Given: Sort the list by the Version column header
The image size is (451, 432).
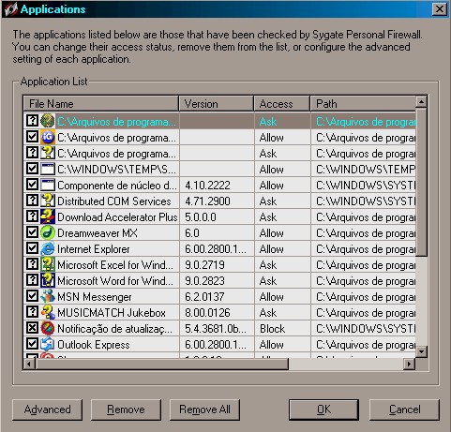Looking at the screenshot, I should pos(217,104).
